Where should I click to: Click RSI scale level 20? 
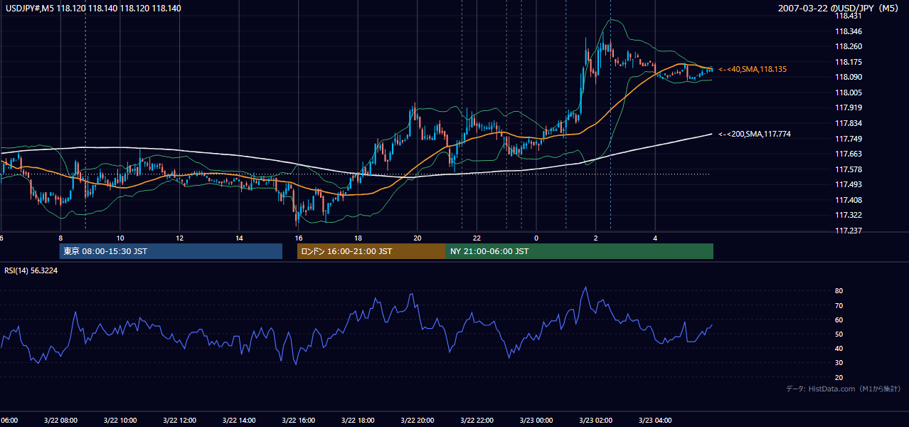tap(839, 377)
